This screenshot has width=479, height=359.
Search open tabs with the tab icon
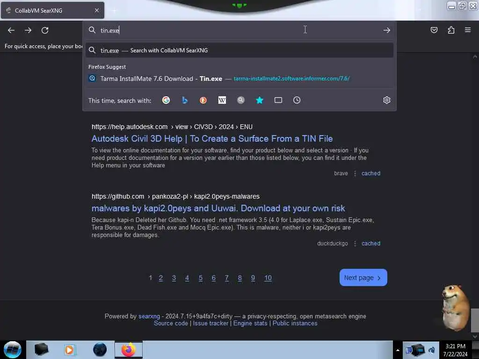coord(278,100)
